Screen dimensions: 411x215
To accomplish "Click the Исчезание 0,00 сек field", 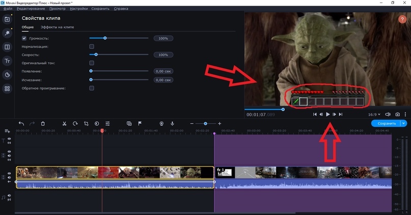I will (163, 80).
